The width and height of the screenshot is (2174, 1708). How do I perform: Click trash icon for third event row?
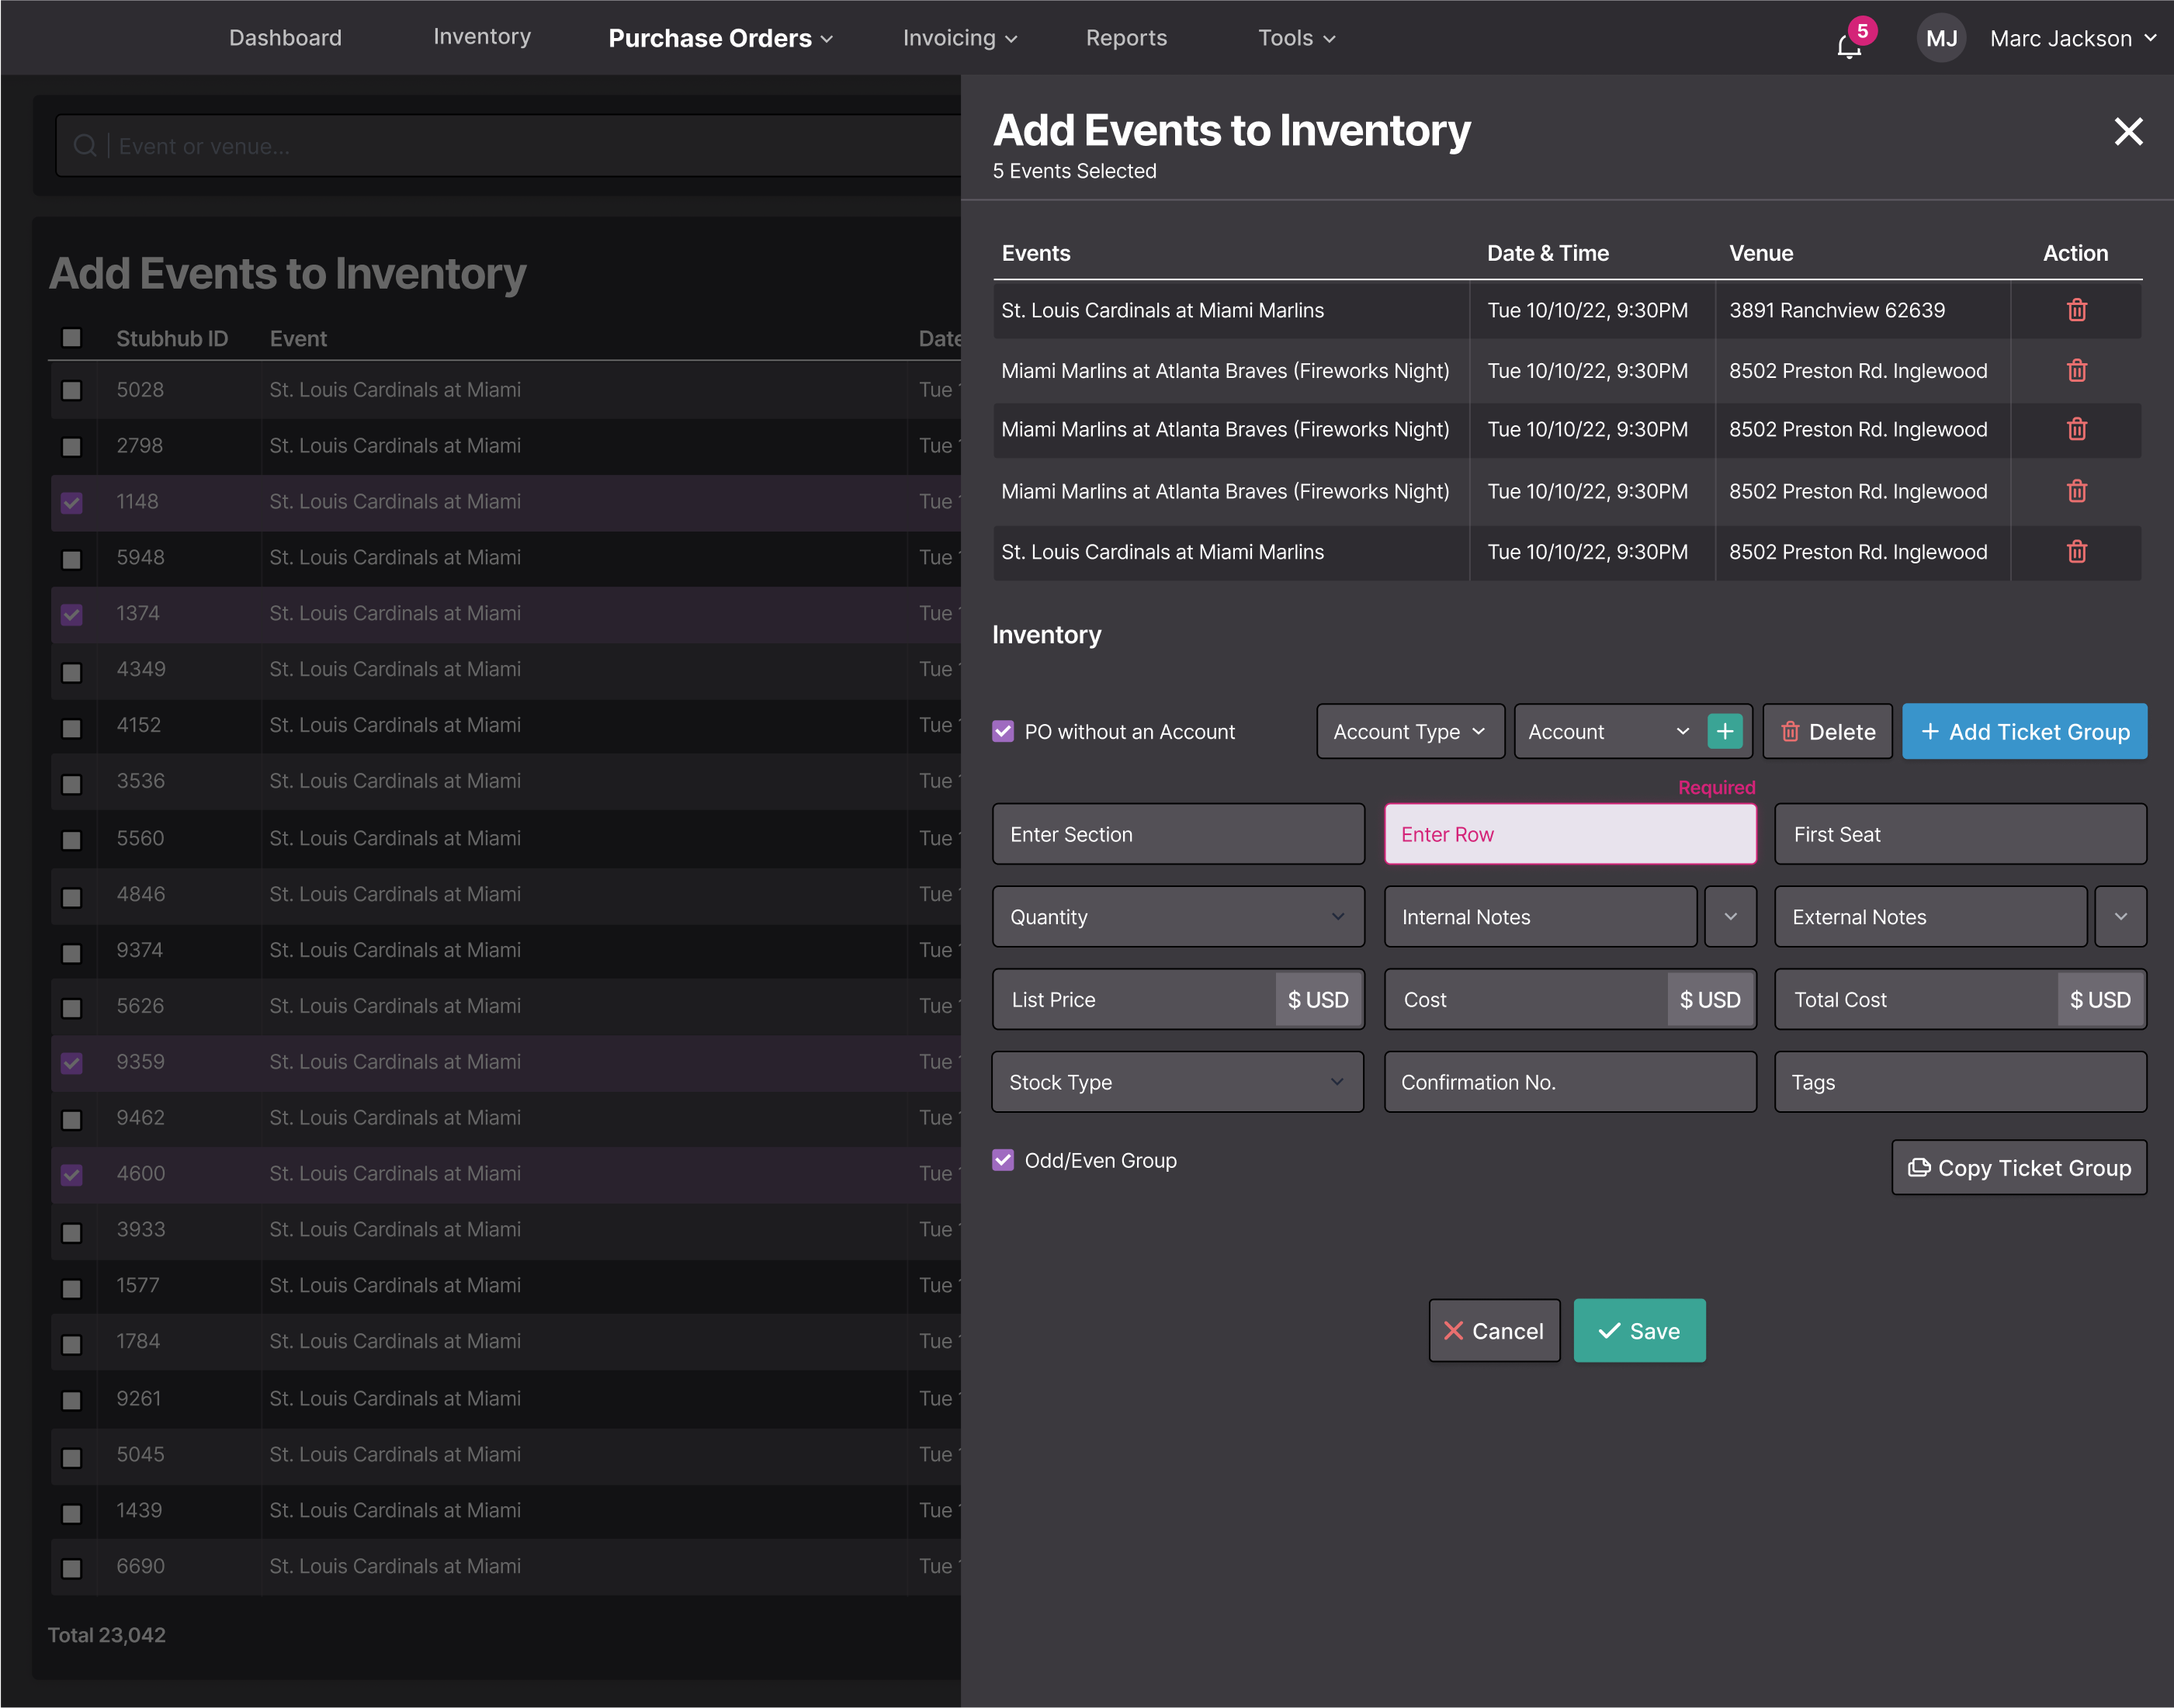tap(2076, 429)
